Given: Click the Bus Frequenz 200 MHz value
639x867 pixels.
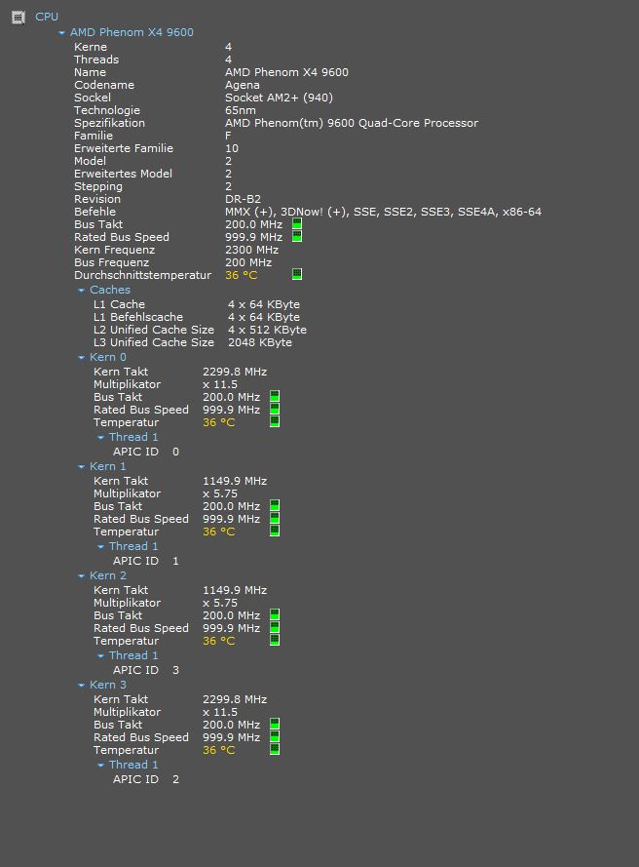Looking at the screenshot, I should point(248,262).
